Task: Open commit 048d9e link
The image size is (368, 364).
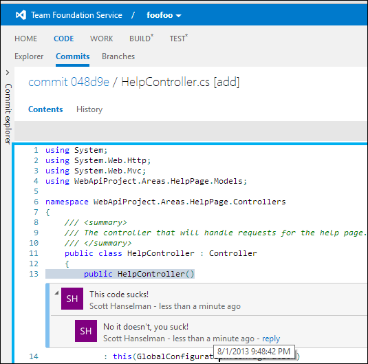Action: point(69,82)
